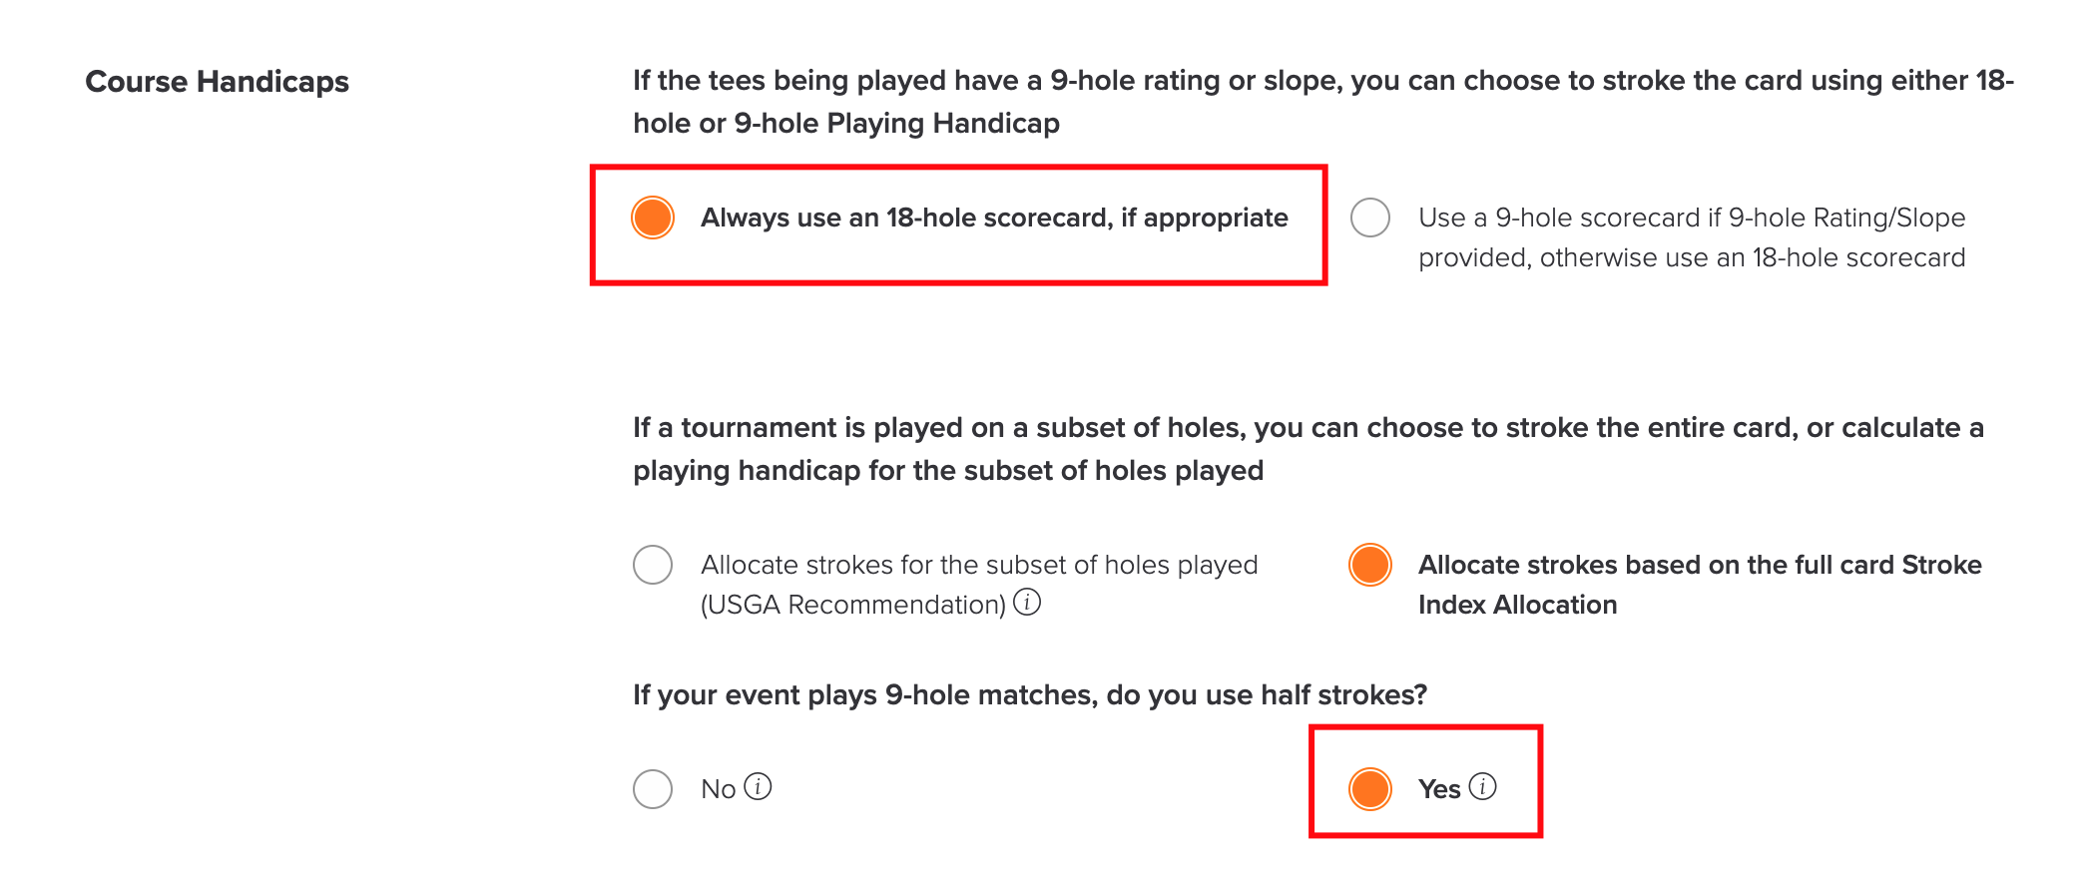Click the tournament subset of holes description text
Screen dimensions: 2092x876
tap(1308, 449)
